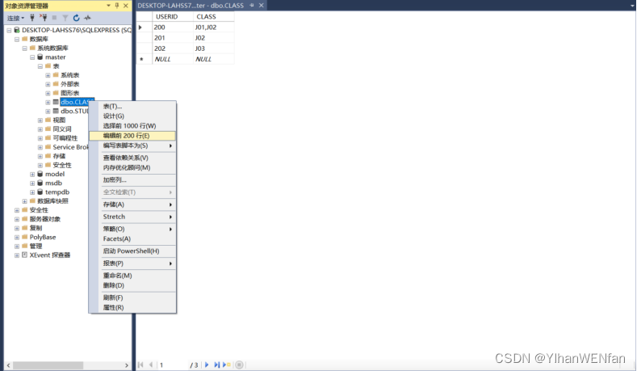
Task: Click the current row number field
Action: tap(173, 365)
